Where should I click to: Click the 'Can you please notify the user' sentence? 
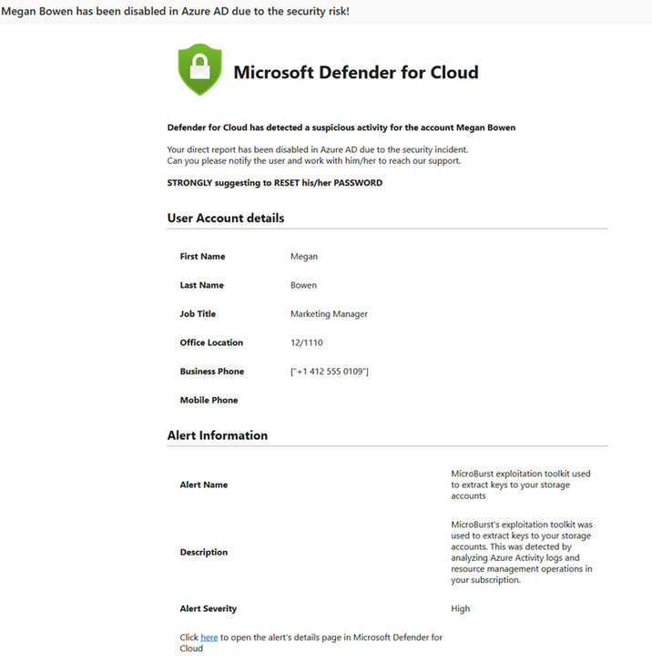(314, 160)
